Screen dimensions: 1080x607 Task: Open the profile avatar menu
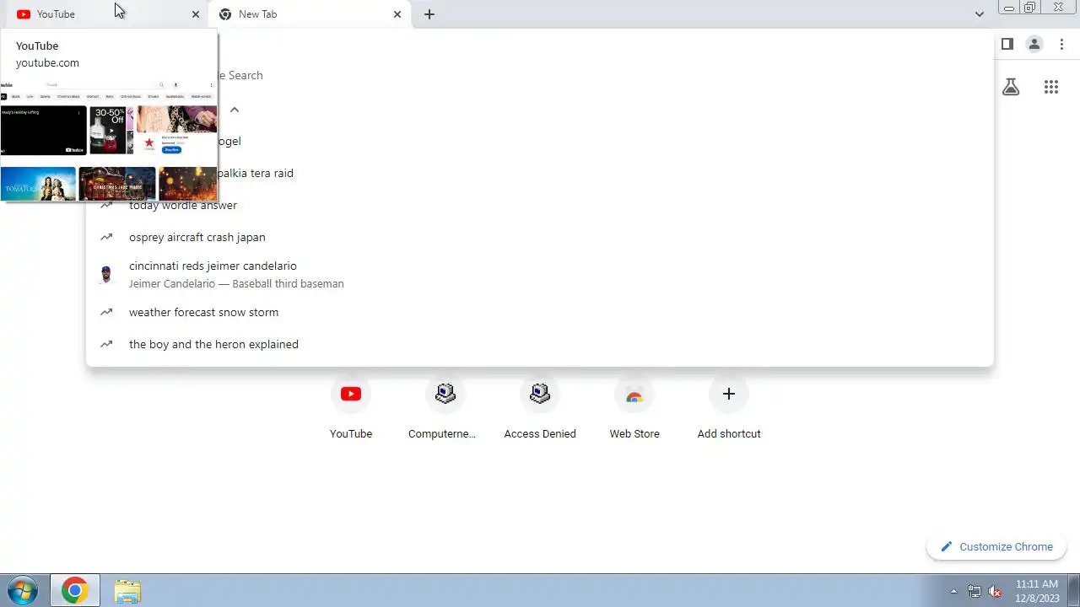click(x=1034, y=44)
